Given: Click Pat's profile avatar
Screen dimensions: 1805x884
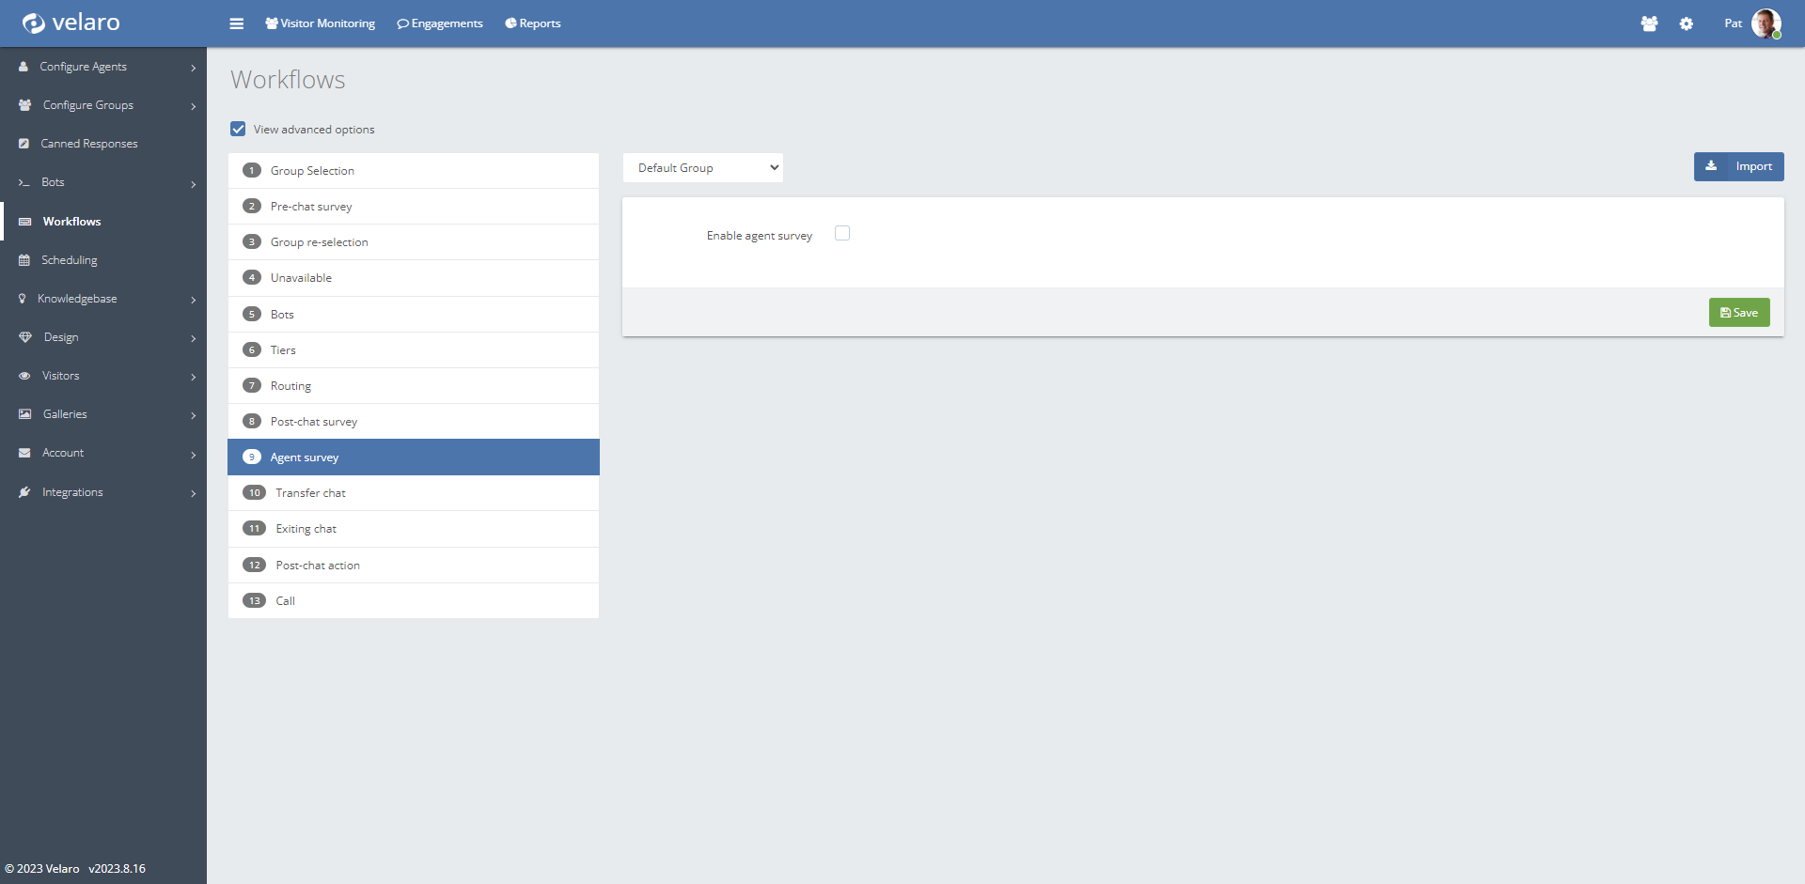Looking at the screenshot, I should (1766, 23).
